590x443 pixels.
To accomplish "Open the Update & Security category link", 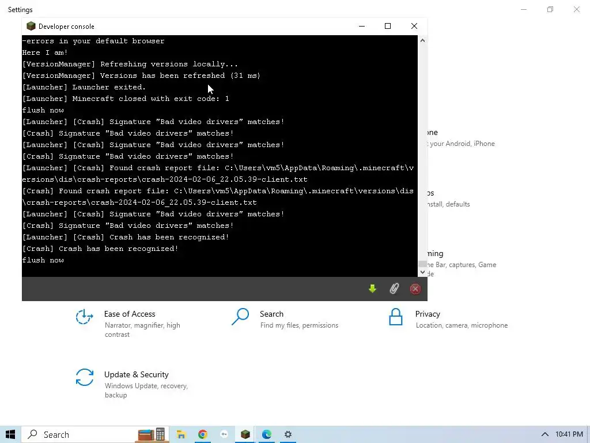I will (x=136, y=374).
